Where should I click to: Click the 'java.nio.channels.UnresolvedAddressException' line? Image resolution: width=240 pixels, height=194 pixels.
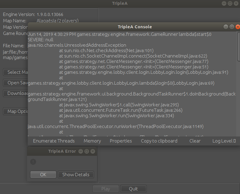click(77, 45)
